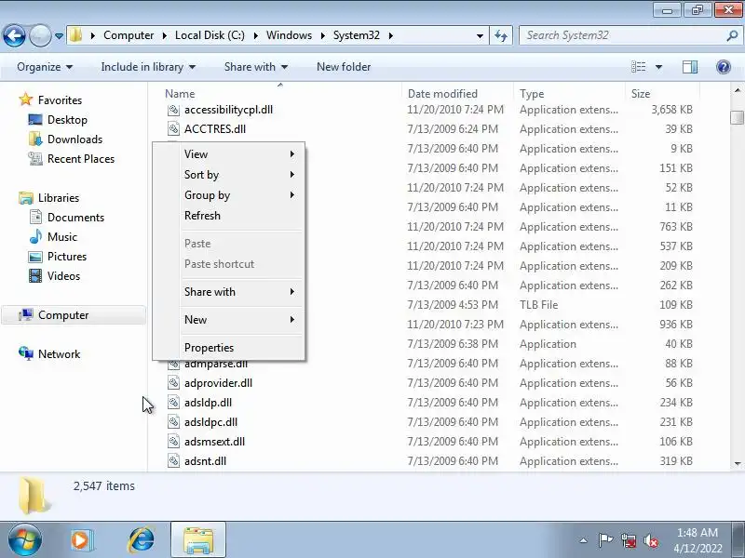Expand arrow after Windows breadcrumb

[323, 35]
